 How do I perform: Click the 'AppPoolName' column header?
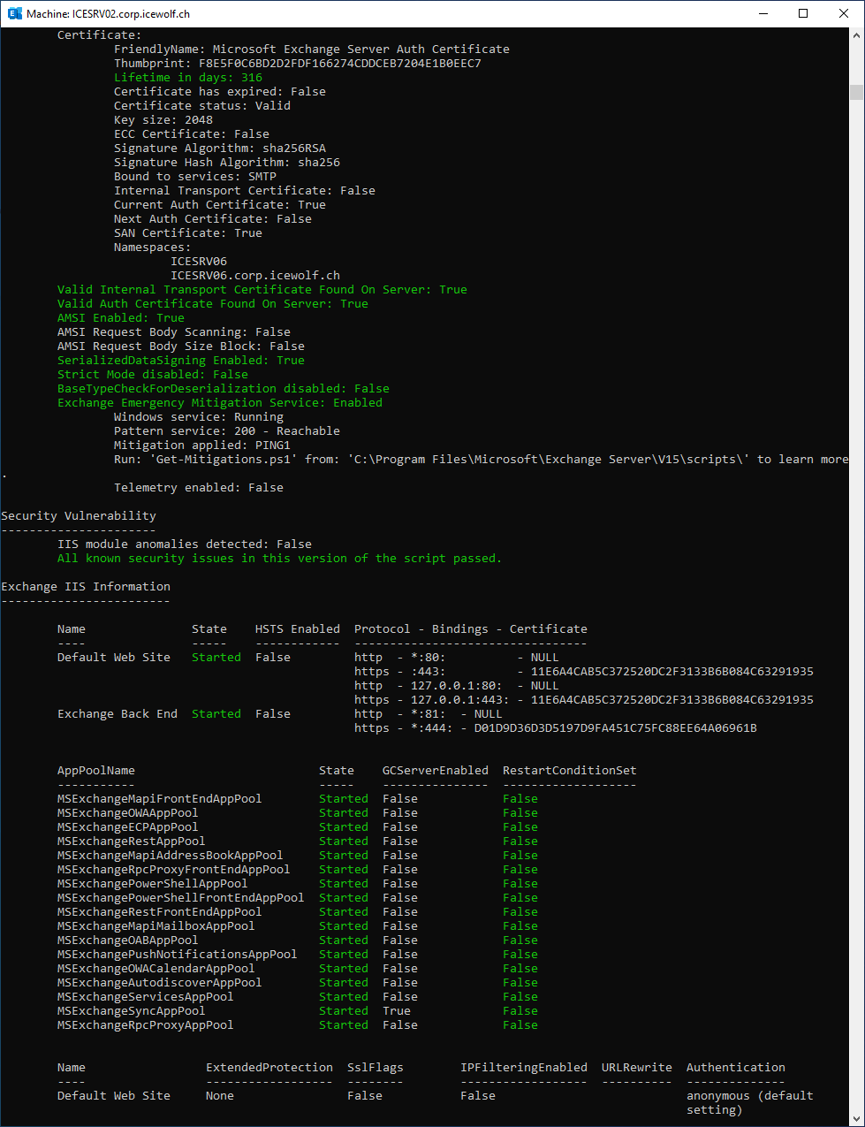click(96, 771)
